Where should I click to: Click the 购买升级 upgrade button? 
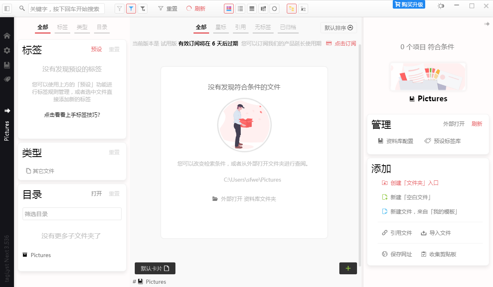409,5
